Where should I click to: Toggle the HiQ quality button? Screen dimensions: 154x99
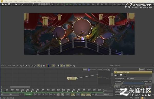coord(68,94)
